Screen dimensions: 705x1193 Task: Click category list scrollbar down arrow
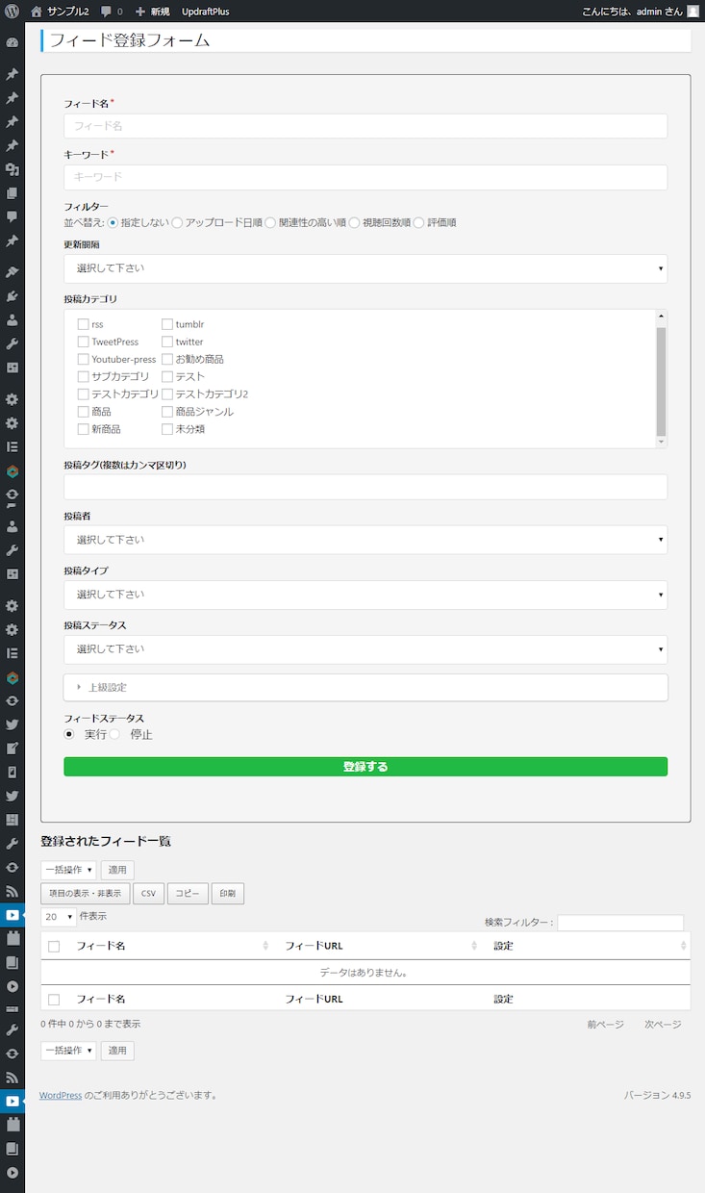coord(661,442)
